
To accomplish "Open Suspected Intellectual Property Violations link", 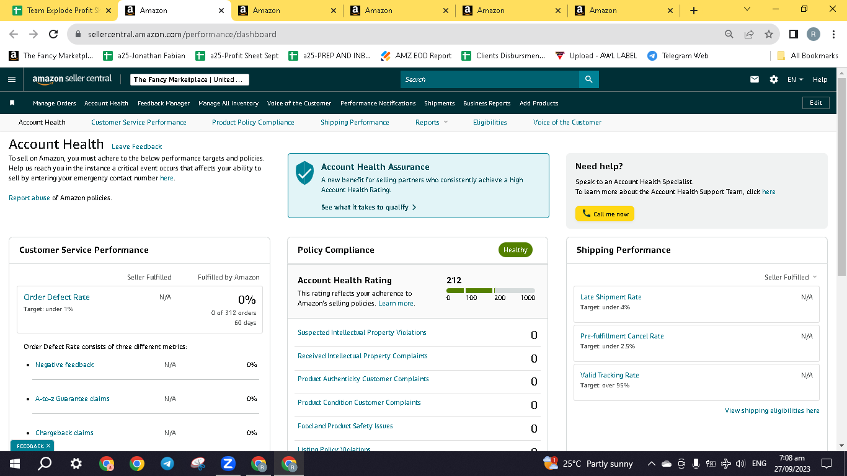I will click(362, 333).
